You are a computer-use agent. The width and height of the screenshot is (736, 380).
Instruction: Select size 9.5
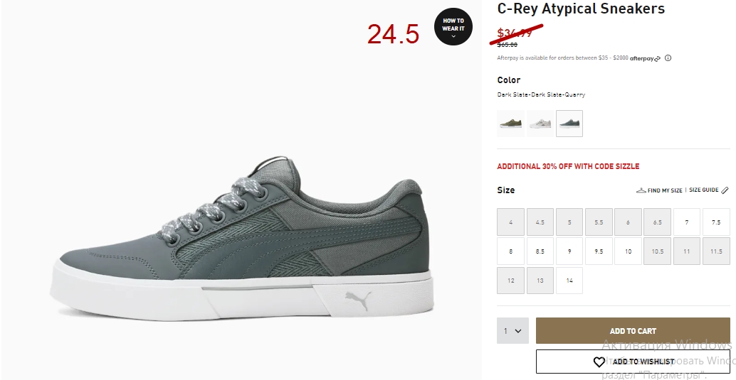[x=599, y=251]
